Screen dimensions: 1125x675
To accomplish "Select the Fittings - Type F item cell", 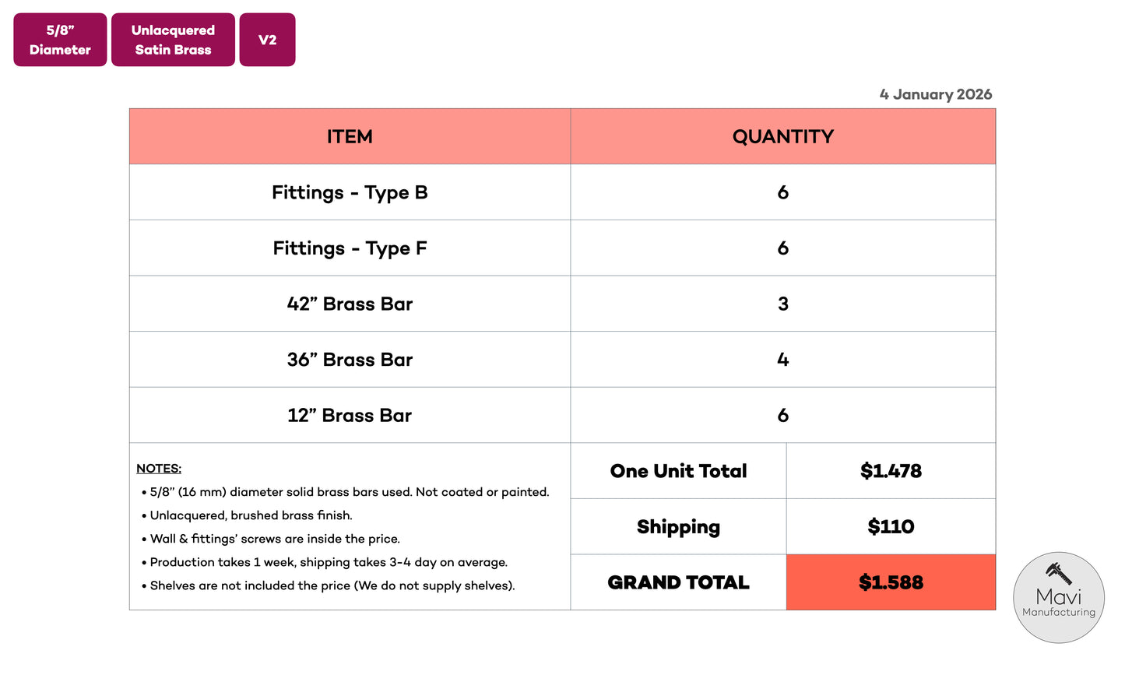I will 350,248.
